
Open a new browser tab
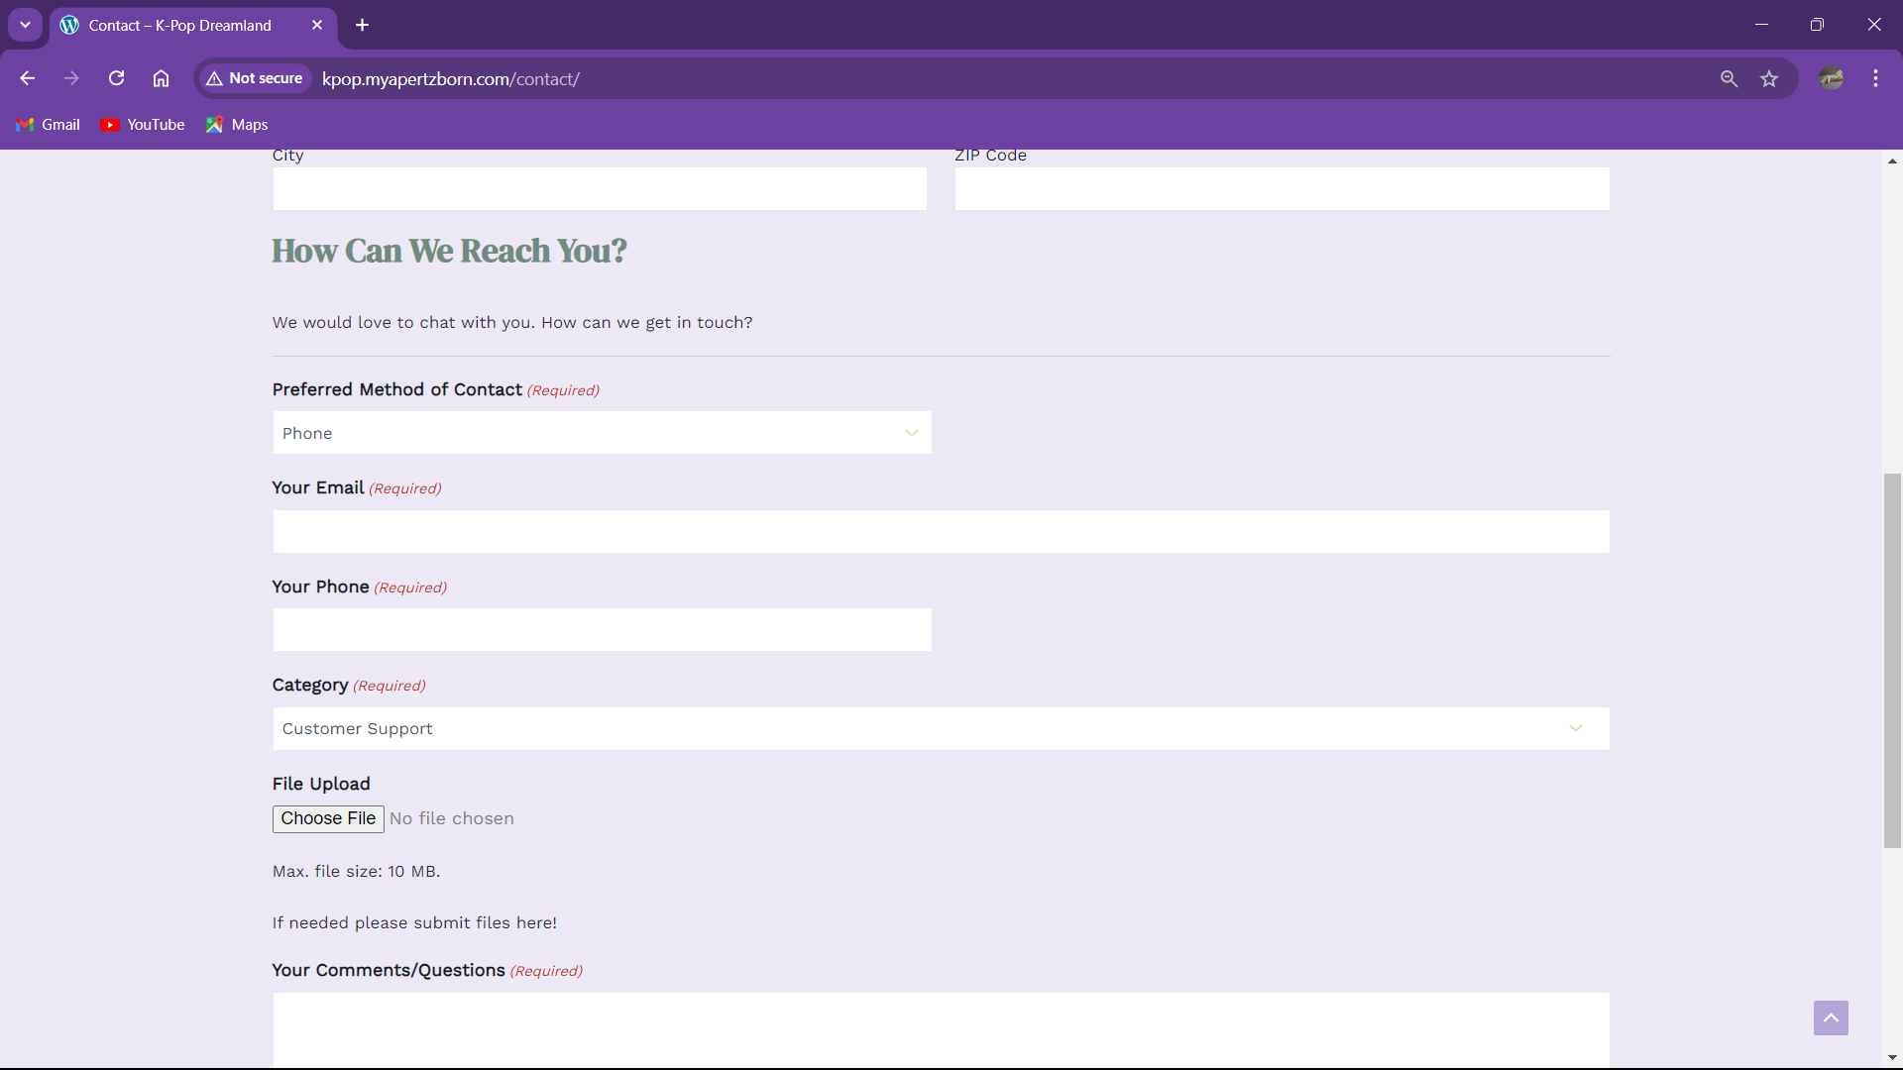point(363,25)
